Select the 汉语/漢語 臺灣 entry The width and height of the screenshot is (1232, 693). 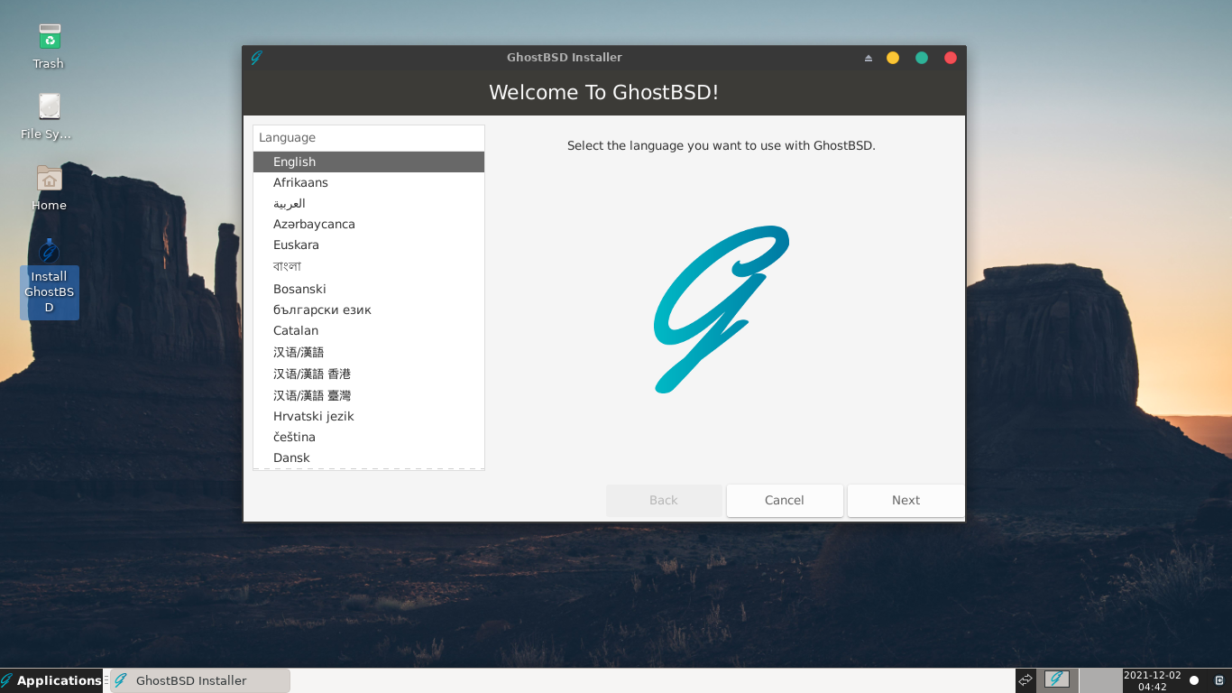pos(369,396)
